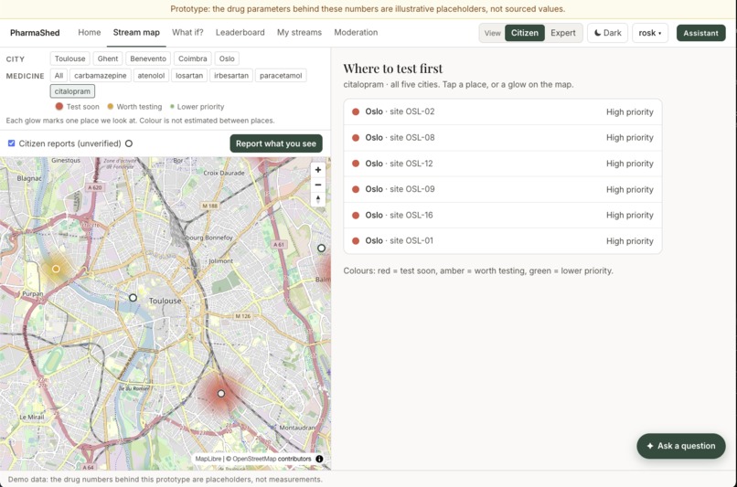737x487 pixels.
Task: Filter medicine by atenolol
Action: tap(151, 76)
